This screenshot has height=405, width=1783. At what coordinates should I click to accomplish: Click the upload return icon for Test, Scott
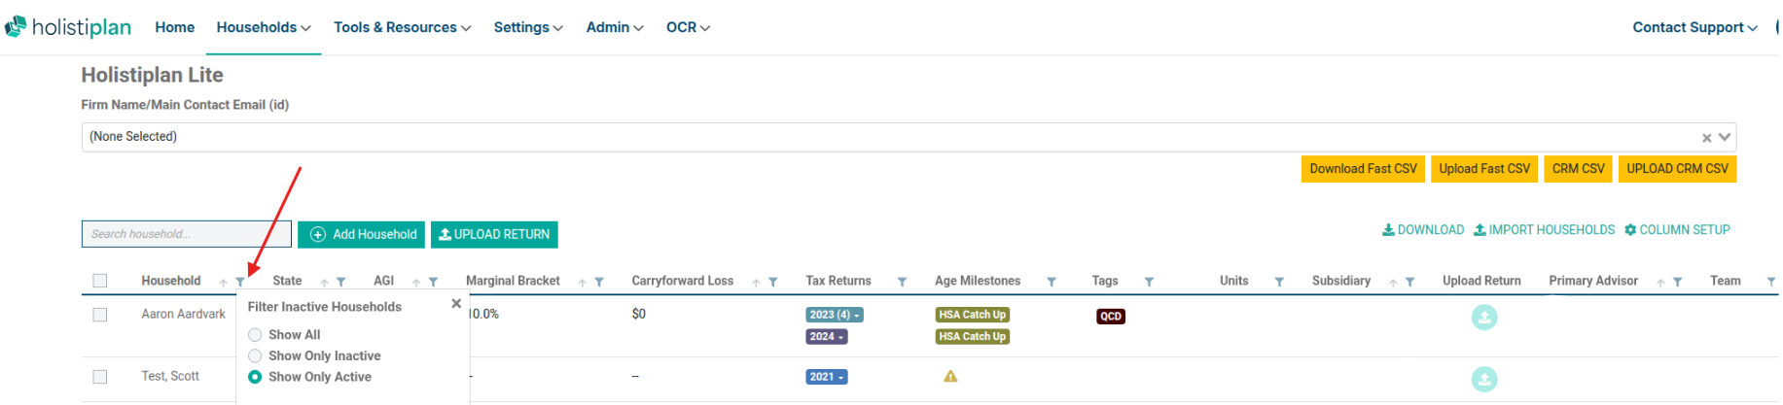coord(1483,379)
